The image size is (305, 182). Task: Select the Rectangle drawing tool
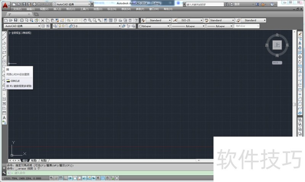click(4, 53)
